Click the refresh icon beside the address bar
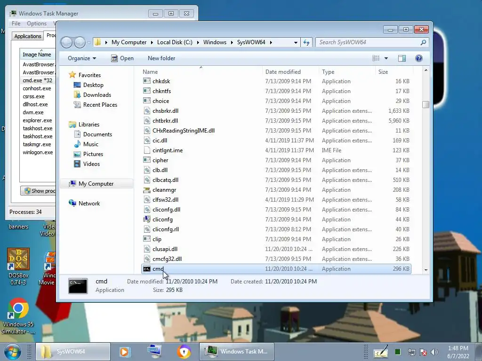This screenshot has width=482, height=361. pos(306,42)
